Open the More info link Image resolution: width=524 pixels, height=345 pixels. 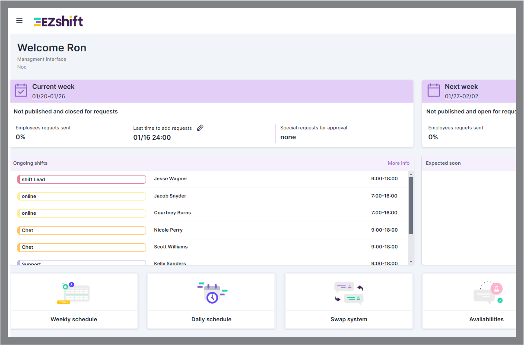tap(398, 163)
